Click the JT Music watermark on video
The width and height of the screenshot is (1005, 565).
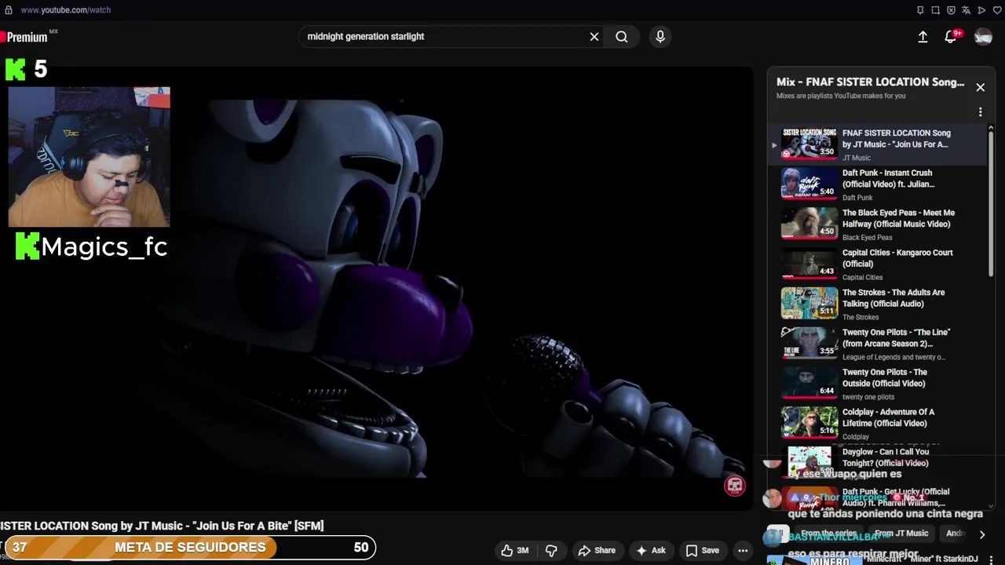pyautogui.click(x=734, y=486)
